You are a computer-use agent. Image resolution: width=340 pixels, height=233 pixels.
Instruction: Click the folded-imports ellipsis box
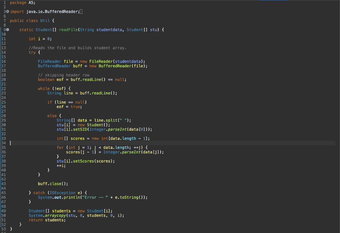point(81,12)
